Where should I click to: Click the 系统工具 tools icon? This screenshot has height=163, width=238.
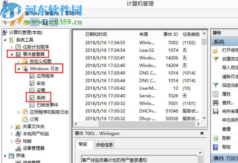11,40
